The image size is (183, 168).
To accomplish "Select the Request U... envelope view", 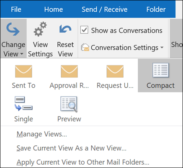I will (x=115, y=71).
